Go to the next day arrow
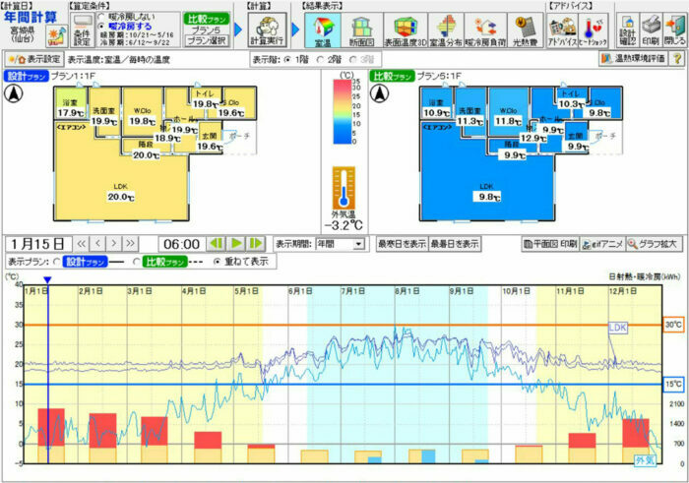Viewport: 689px width, 483px height. tap(114, 243)
